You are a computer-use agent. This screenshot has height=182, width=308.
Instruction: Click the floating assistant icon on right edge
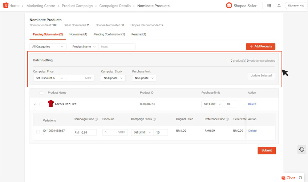302,149
